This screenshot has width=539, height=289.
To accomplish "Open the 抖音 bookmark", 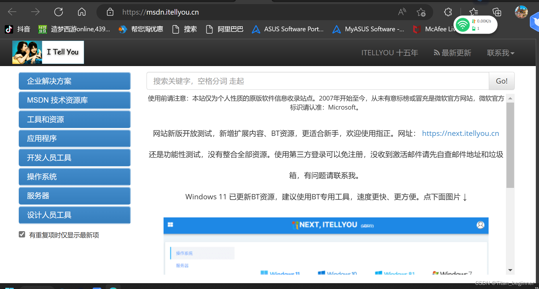I will click(x=18, y=29).
